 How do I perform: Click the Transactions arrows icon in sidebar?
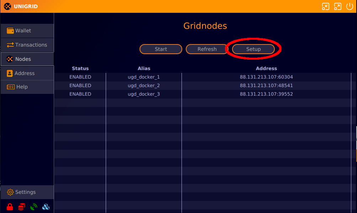pyautogui.click(x=10, y=45)
